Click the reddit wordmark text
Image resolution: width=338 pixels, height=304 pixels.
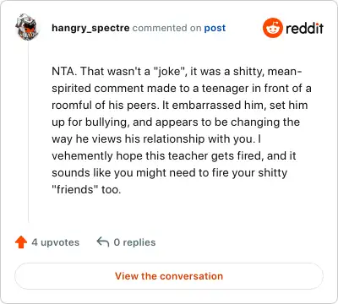304,28
